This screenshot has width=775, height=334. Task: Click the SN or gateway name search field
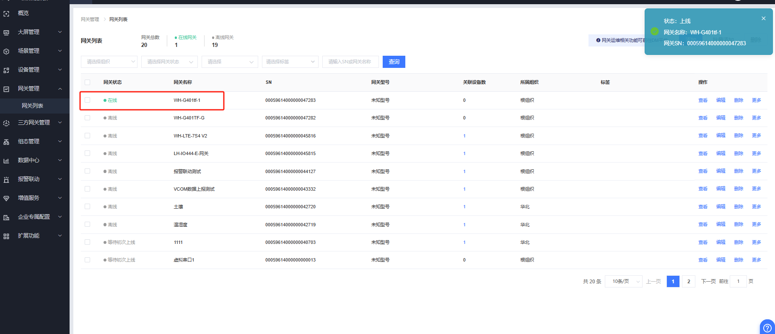(x=350, y=62)
